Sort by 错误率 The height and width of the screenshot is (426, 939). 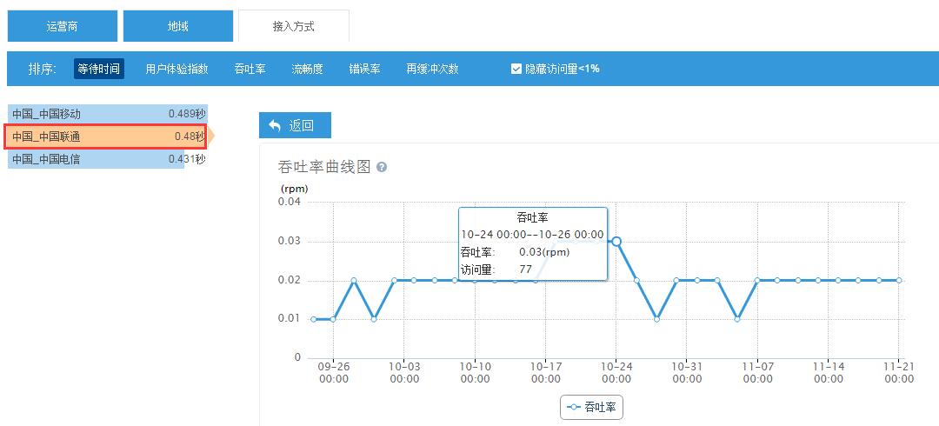(364, 69)
